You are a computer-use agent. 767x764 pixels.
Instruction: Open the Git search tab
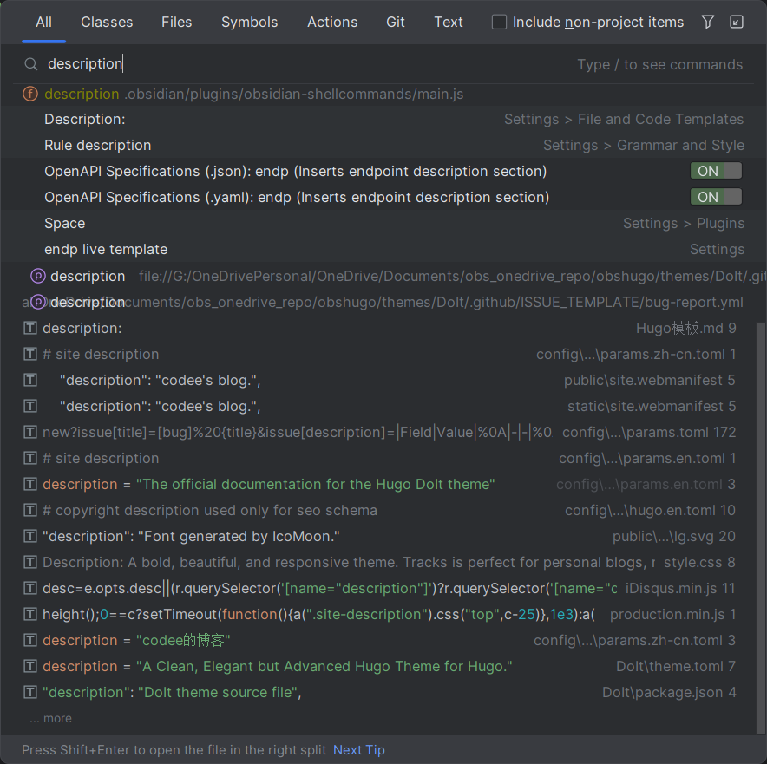coord(396,23)
